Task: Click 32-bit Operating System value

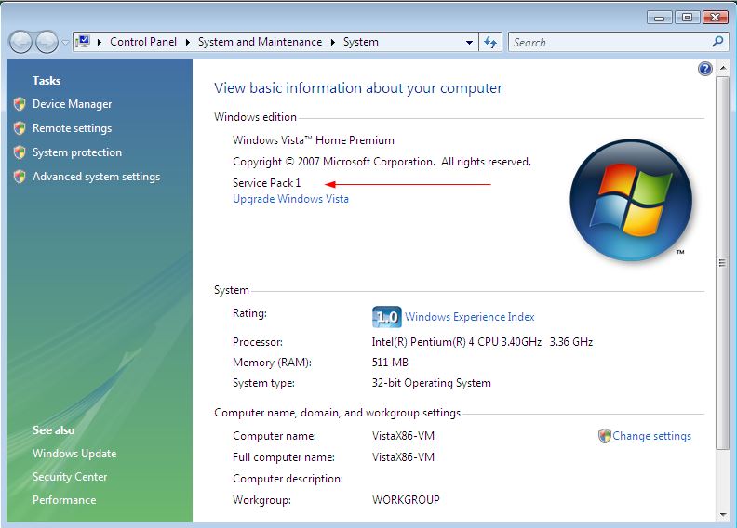Action: point(432,383)
